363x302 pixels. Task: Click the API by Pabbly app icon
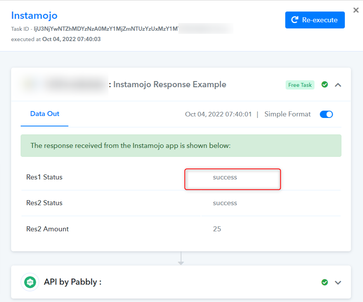(x=30, y=282)
